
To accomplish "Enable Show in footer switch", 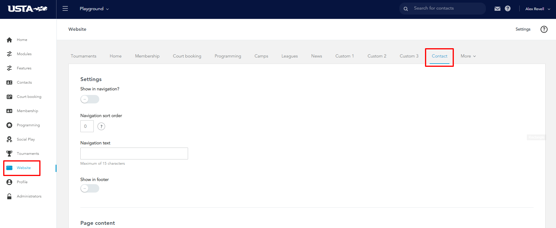I will tap(90, 188).
